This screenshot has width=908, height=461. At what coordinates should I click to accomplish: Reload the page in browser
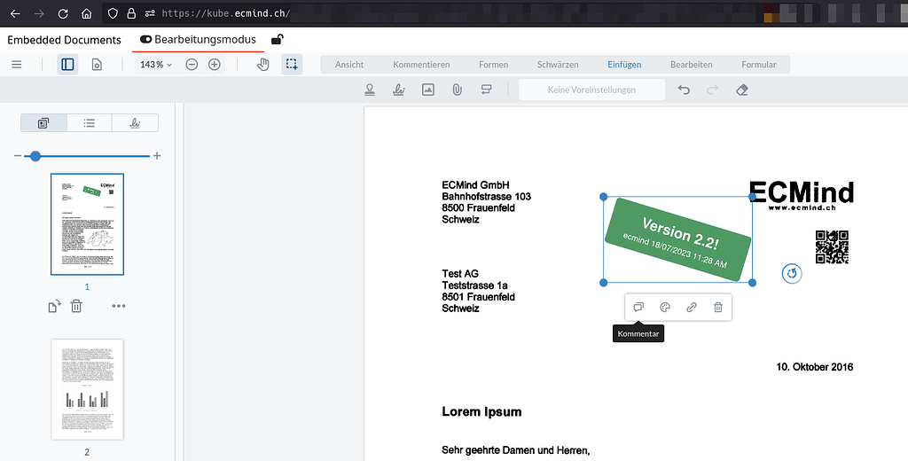coord(63,13)
